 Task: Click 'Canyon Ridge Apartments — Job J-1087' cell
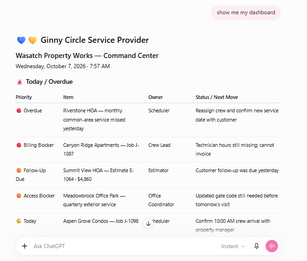click(x=101, y=150)
